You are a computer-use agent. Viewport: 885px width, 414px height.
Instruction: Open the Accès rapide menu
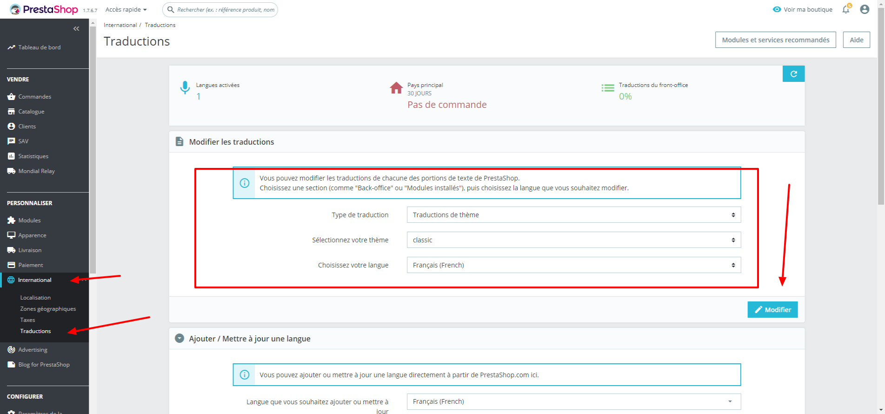[126, 10]
